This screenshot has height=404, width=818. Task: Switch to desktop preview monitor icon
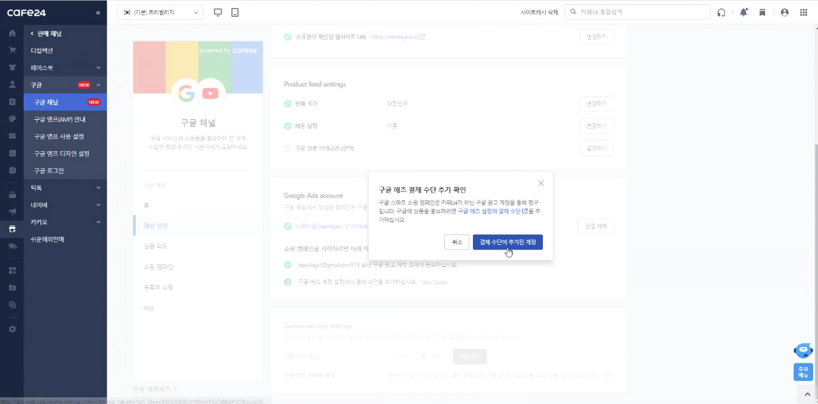[x=218, y=12]
